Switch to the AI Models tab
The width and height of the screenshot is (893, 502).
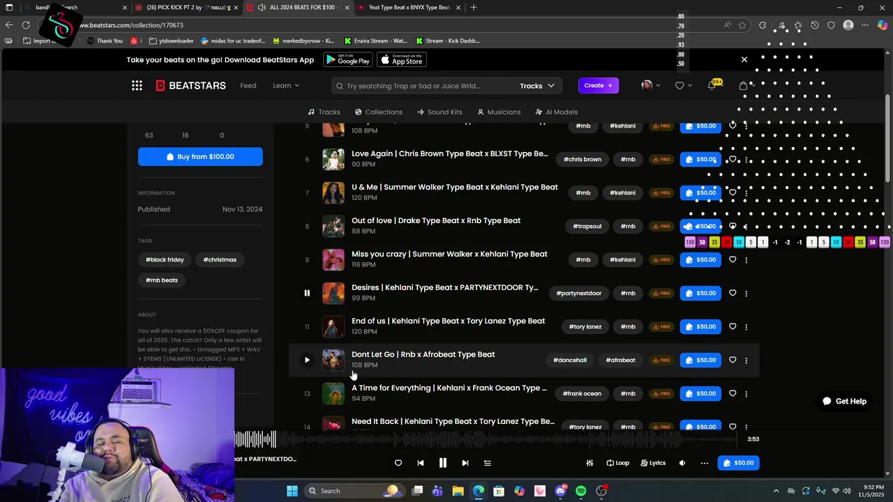(x=556, y=112)
